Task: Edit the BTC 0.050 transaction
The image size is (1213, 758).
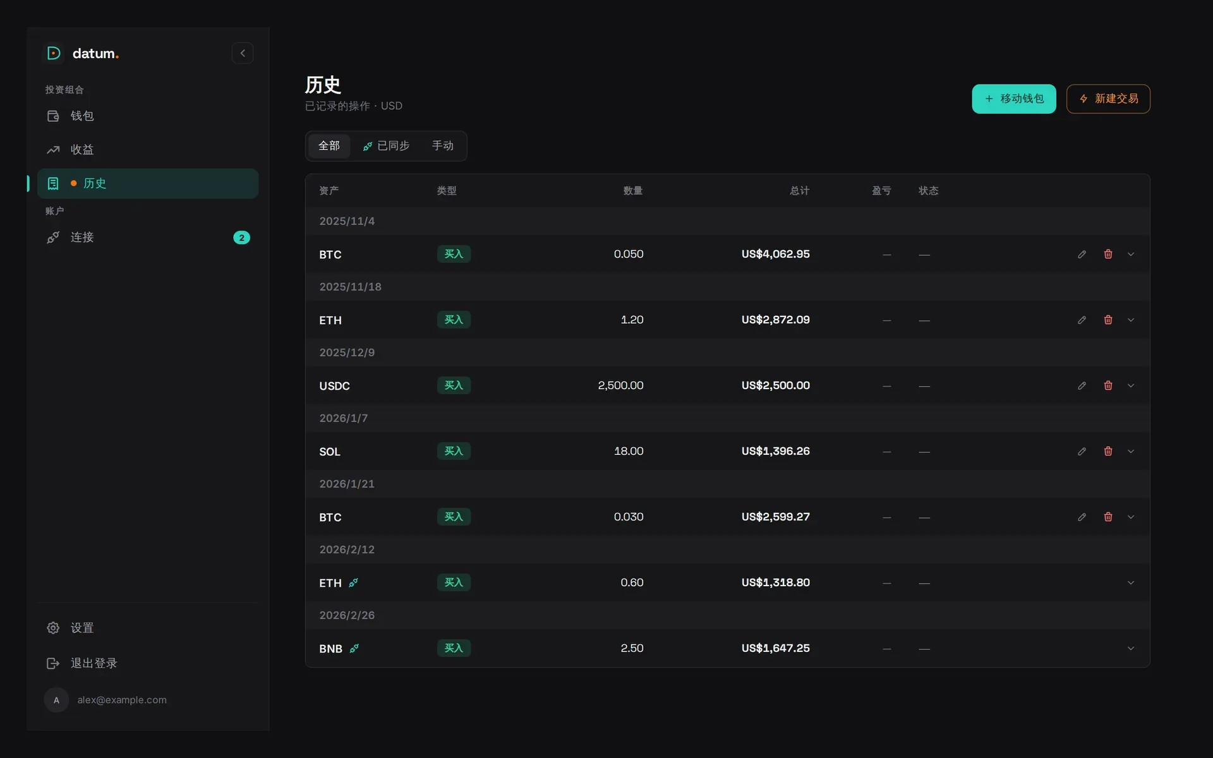Action: [x=1082, y=254]
